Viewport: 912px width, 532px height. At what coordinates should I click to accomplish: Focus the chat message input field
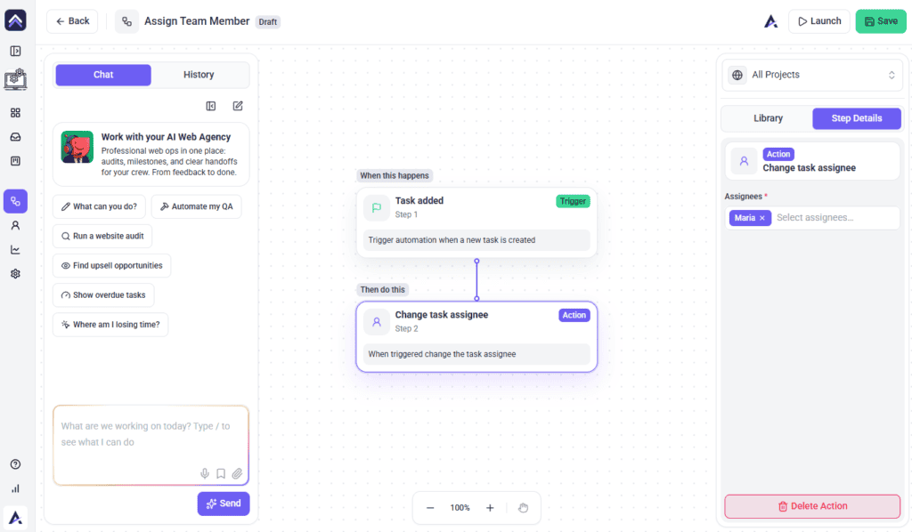151,446
